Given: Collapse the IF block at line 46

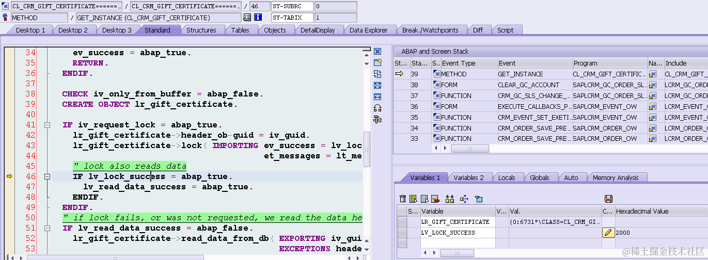Looking at the screenshot, I should pos(47,176).
